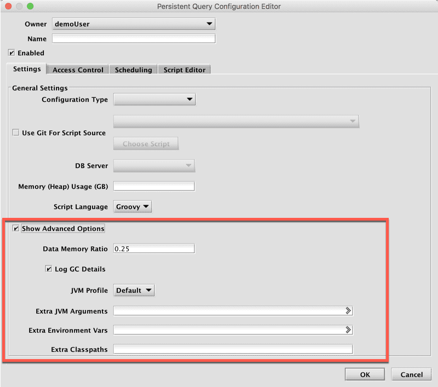Open the JVM Profile dropdown
The height and width of the screenshot is (387, 438).
[134, 290]
